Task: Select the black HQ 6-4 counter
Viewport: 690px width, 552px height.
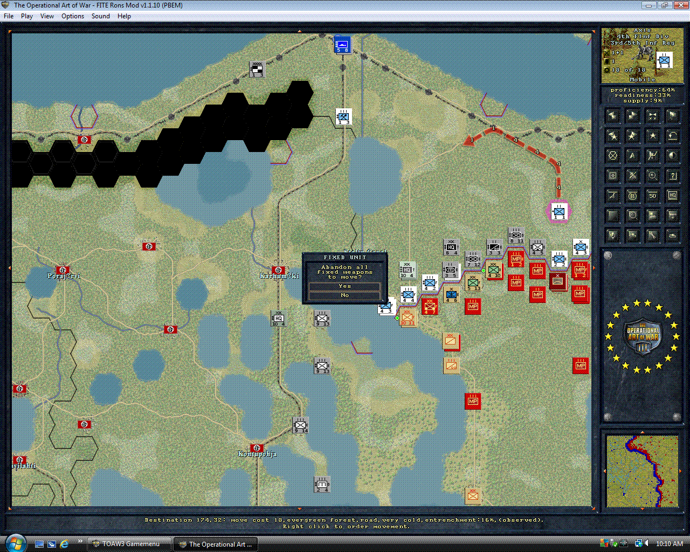Action: [x=451, y=247]
